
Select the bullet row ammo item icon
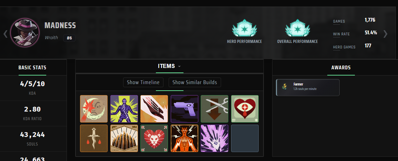[124, 138]
